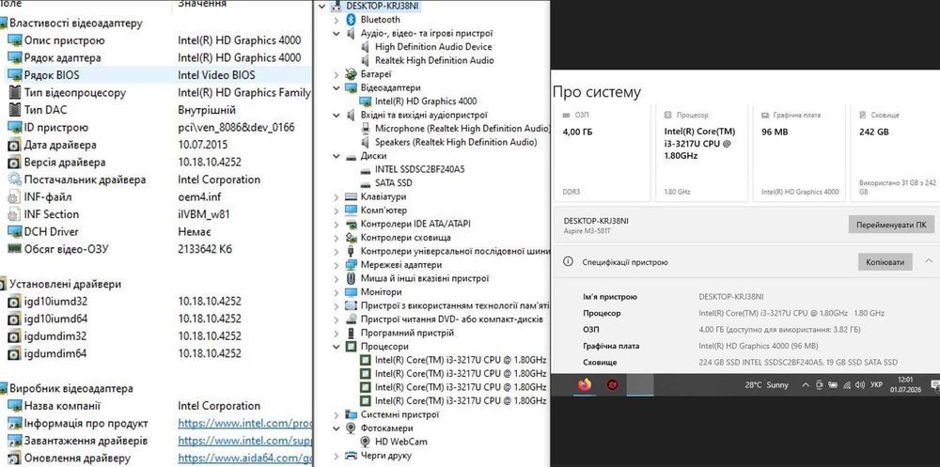Image resolution: width=940 pixels, height=467 pixels.
Task: Click the Комп'ютер category icon
Action: point(352,210)
